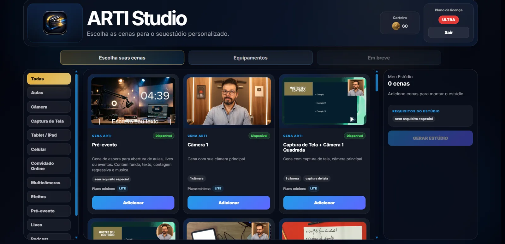The width and height of the screenshot is (505, 244).
Task: Click the gold coin wallet icon
Action: click(x=396, y=26)
